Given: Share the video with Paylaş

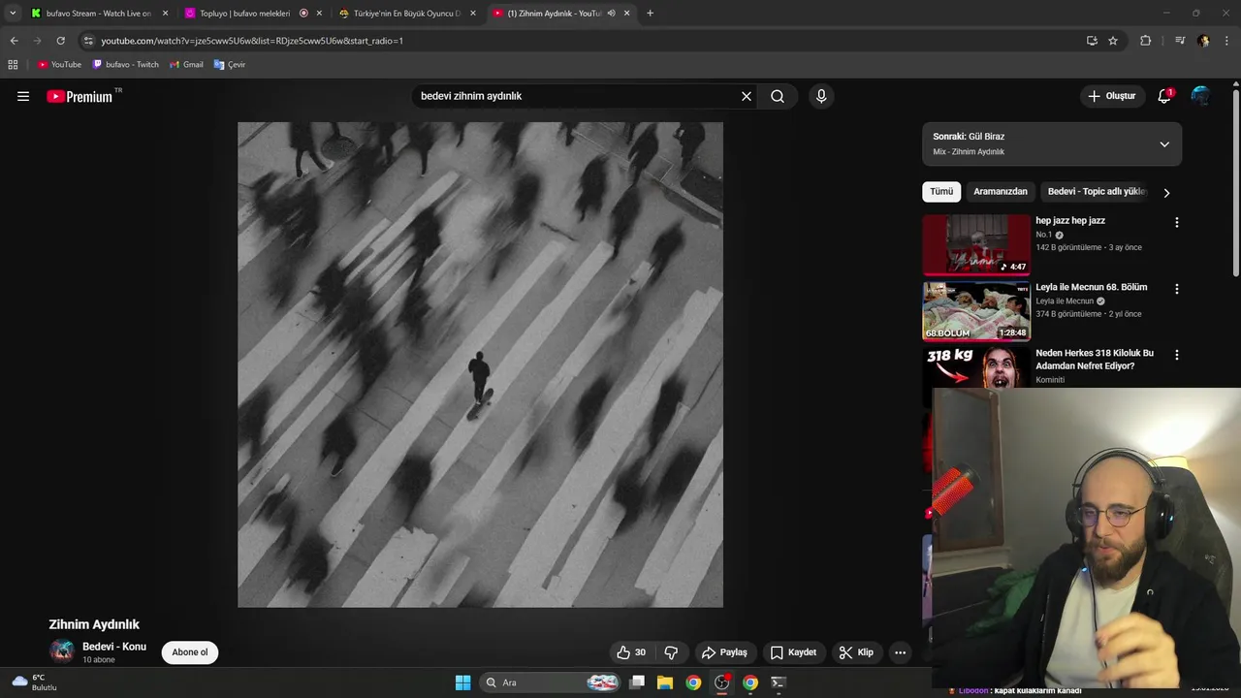Looking at the screenshot, I should [x=725, y=652].
